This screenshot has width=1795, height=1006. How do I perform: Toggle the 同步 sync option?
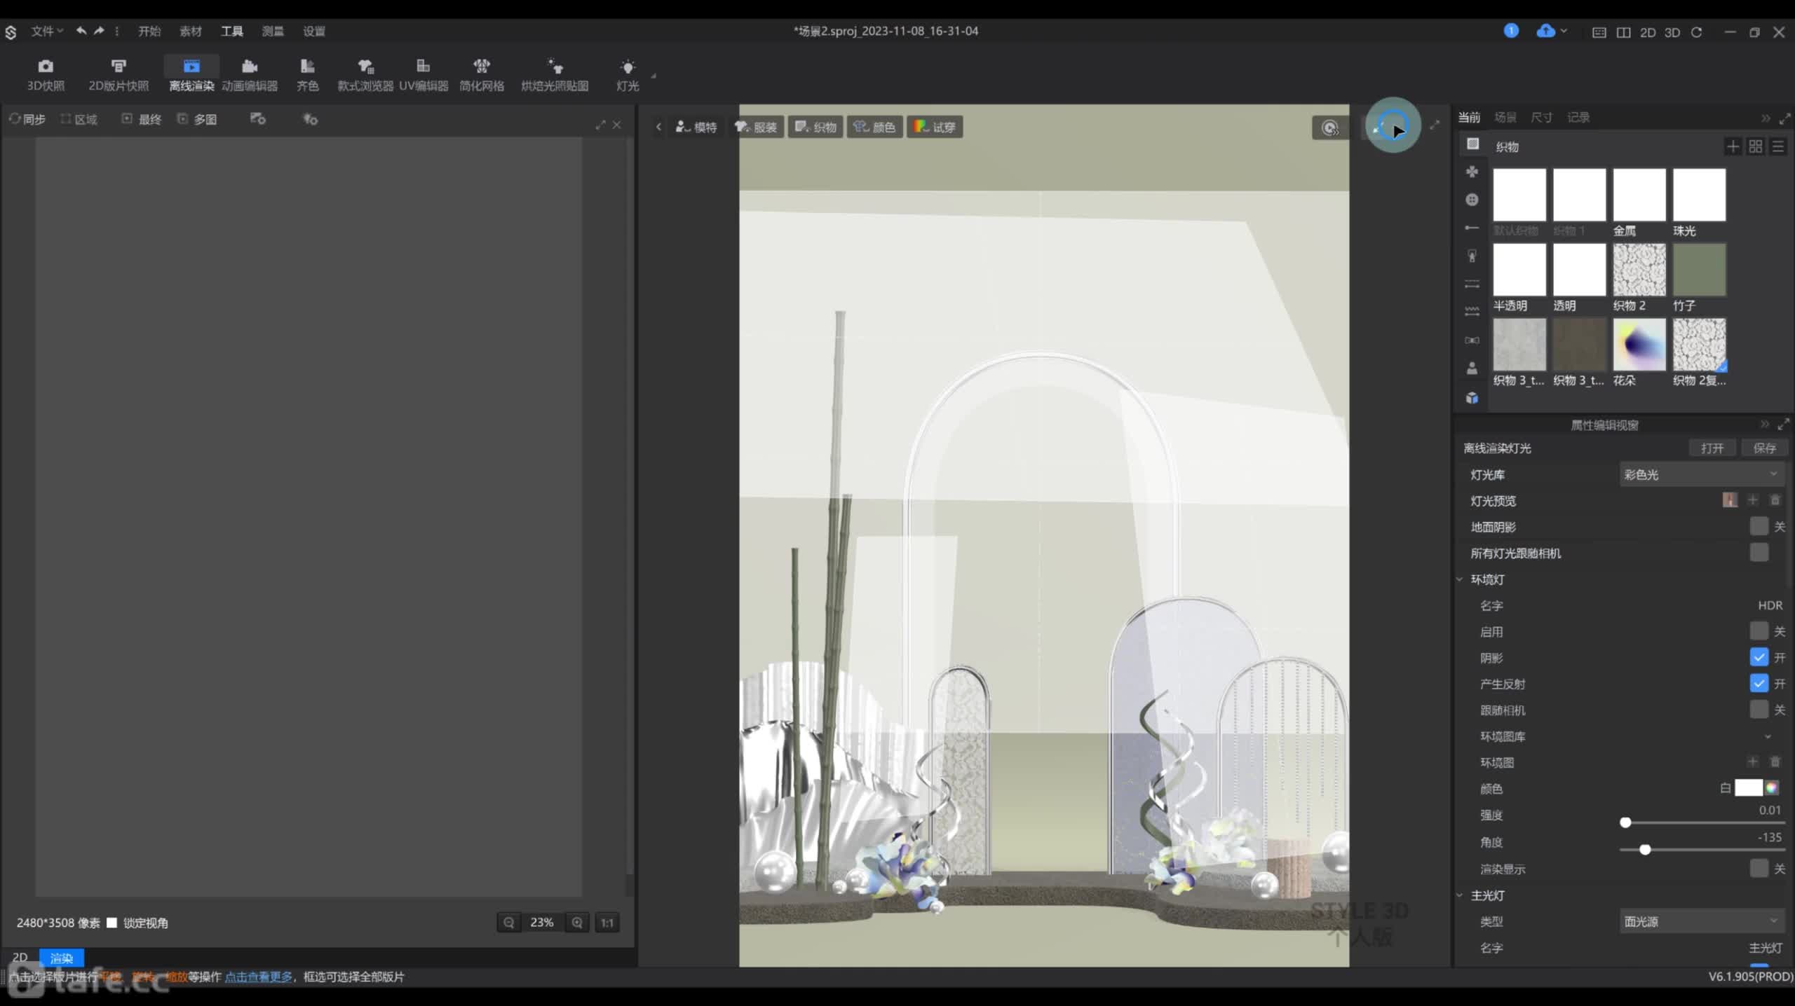(27, 119)
